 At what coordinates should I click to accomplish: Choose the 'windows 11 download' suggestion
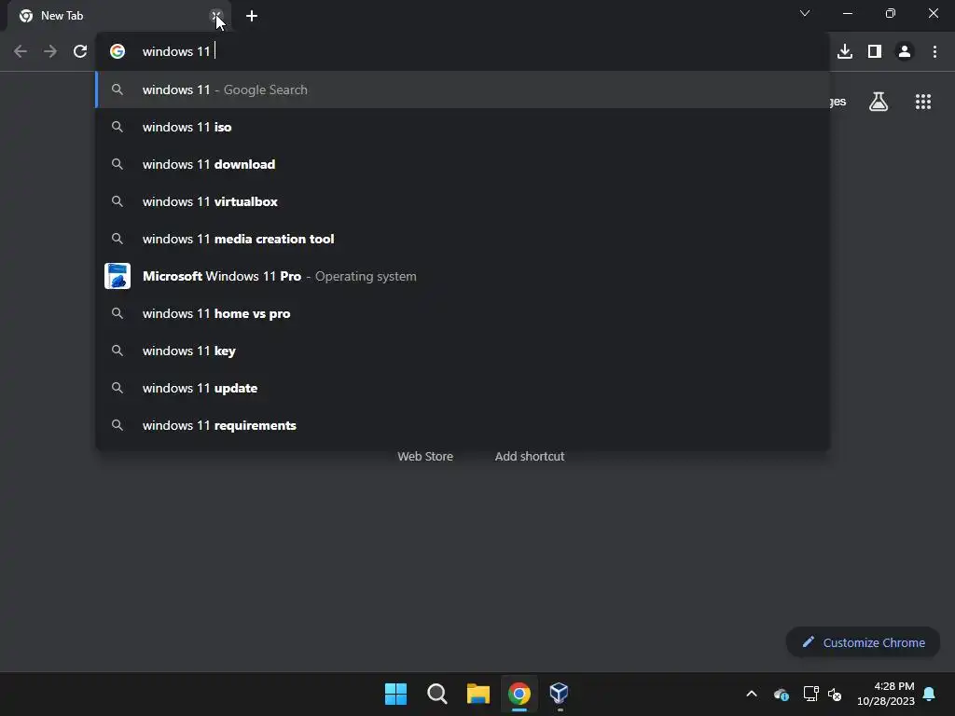[x=463, y=164]
